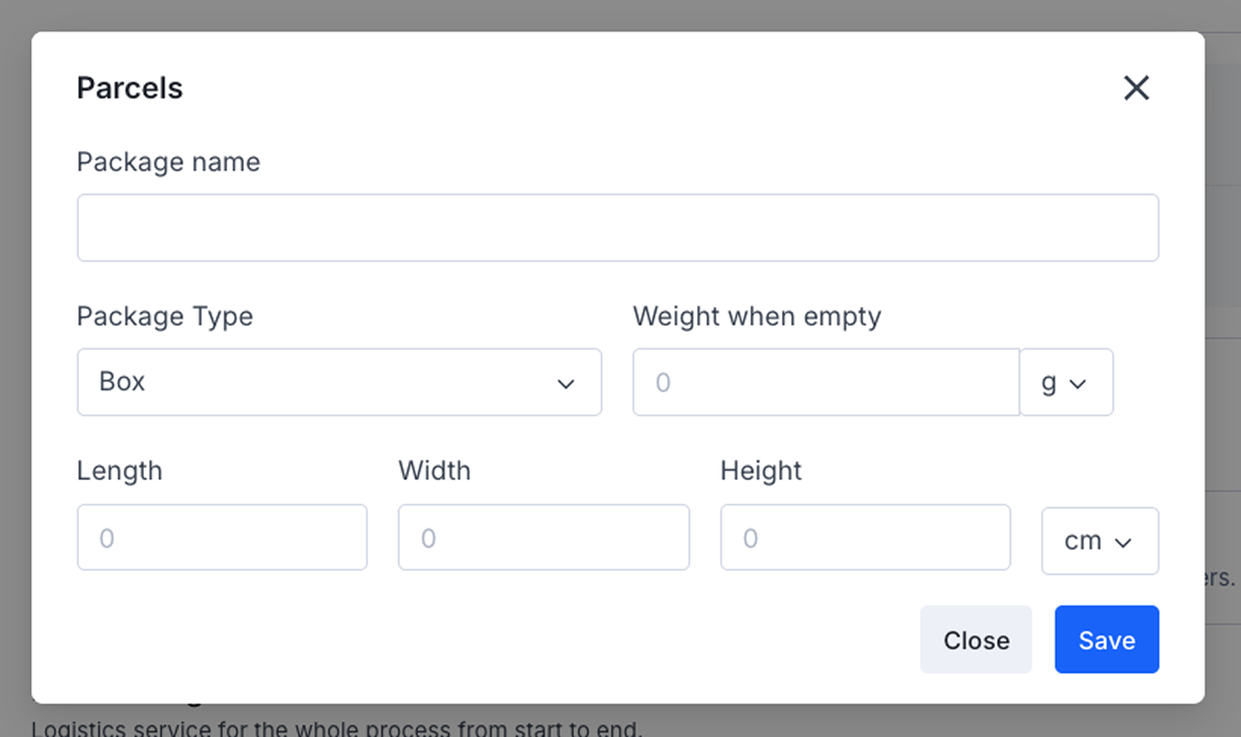Click the Package Type label

pos(165,316)
